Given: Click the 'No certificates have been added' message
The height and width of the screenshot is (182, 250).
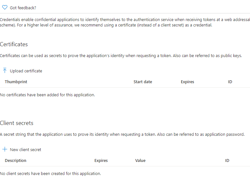Looking at the screenshot, I should [47, 95].
